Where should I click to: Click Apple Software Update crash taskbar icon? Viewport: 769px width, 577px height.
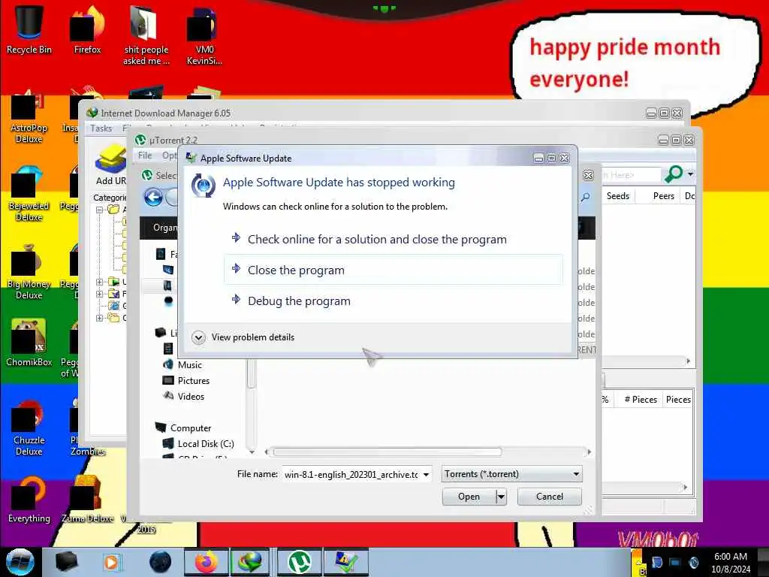click(345, 562)
